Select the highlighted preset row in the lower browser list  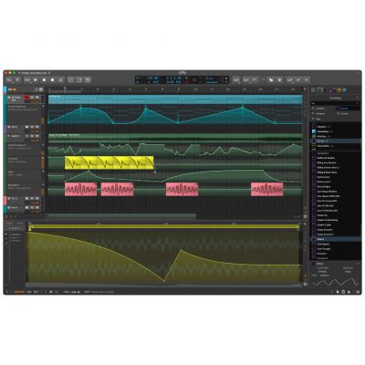point(336,239)
